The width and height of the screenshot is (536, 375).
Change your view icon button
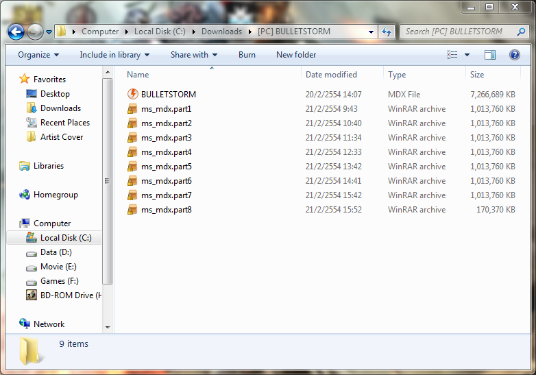[x=452, y=55]
